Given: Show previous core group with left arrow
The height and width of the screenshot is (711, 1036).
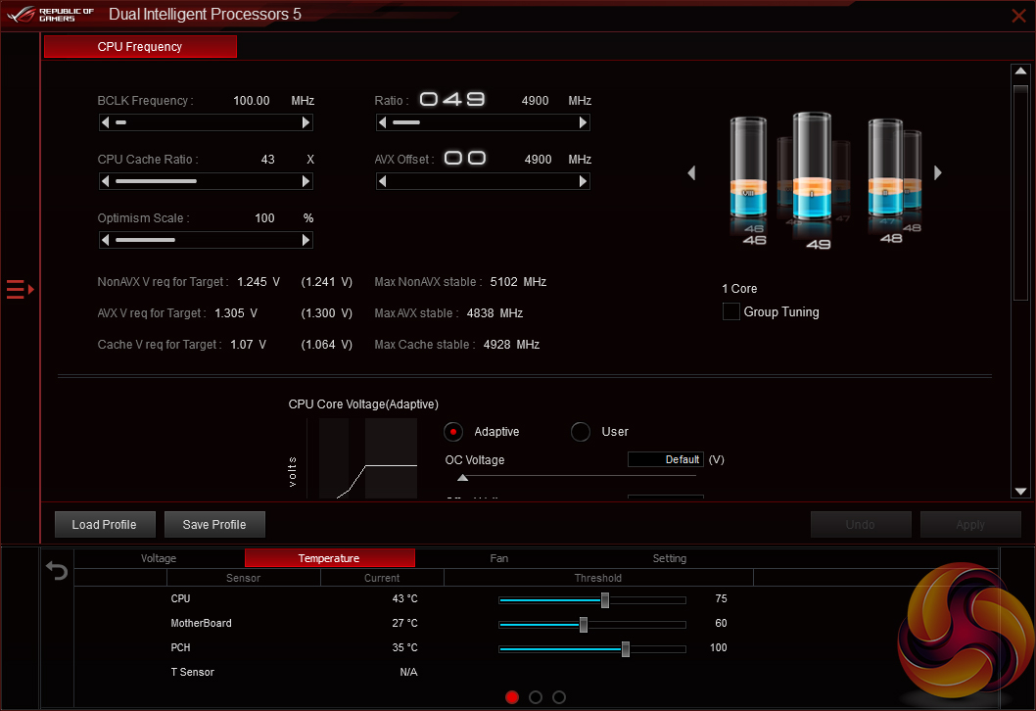Looking at the screenshot, I should 691,173.
